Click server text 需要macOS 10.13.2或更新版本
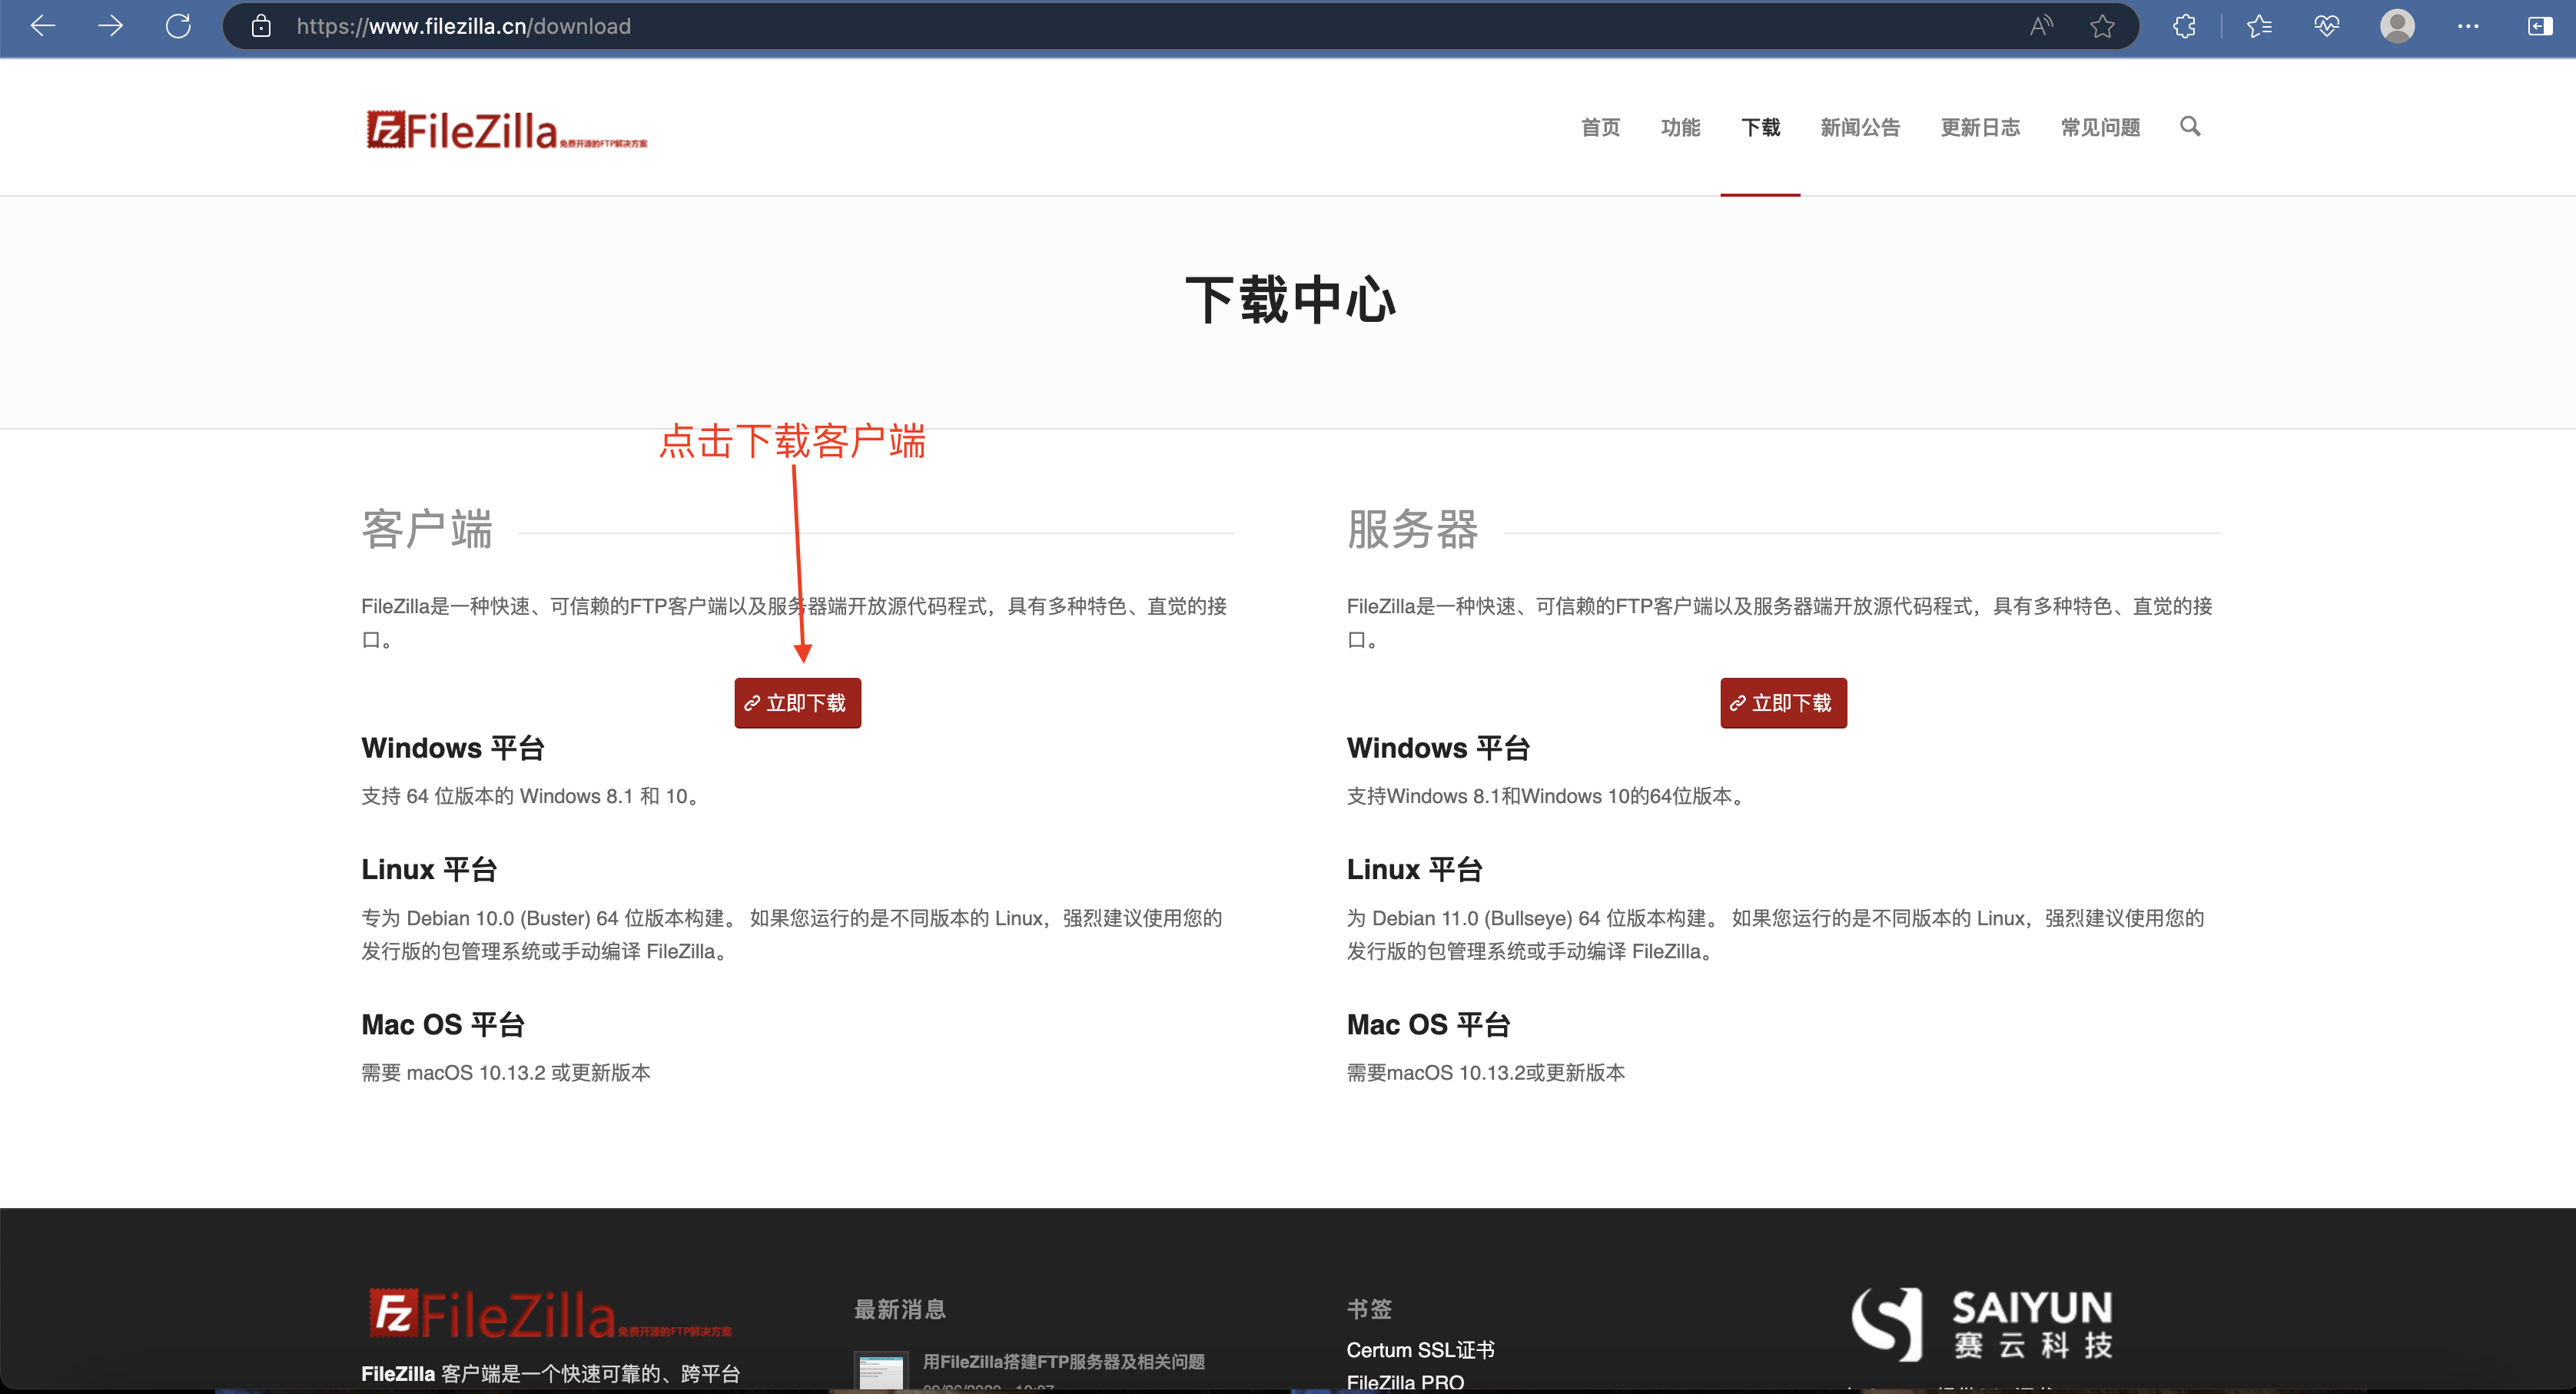Viewport: 2576px width, 1394px height. coord(1486,1072)
